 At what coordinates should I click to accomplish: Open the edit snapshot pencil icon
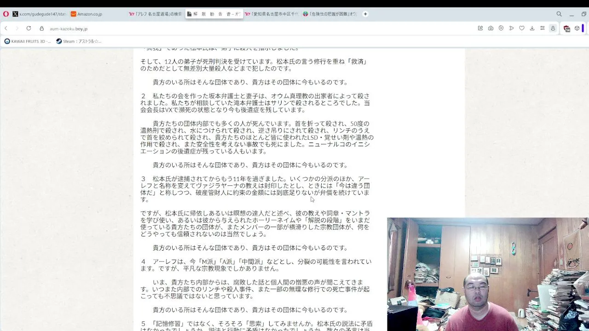click(x=480, y=29)
